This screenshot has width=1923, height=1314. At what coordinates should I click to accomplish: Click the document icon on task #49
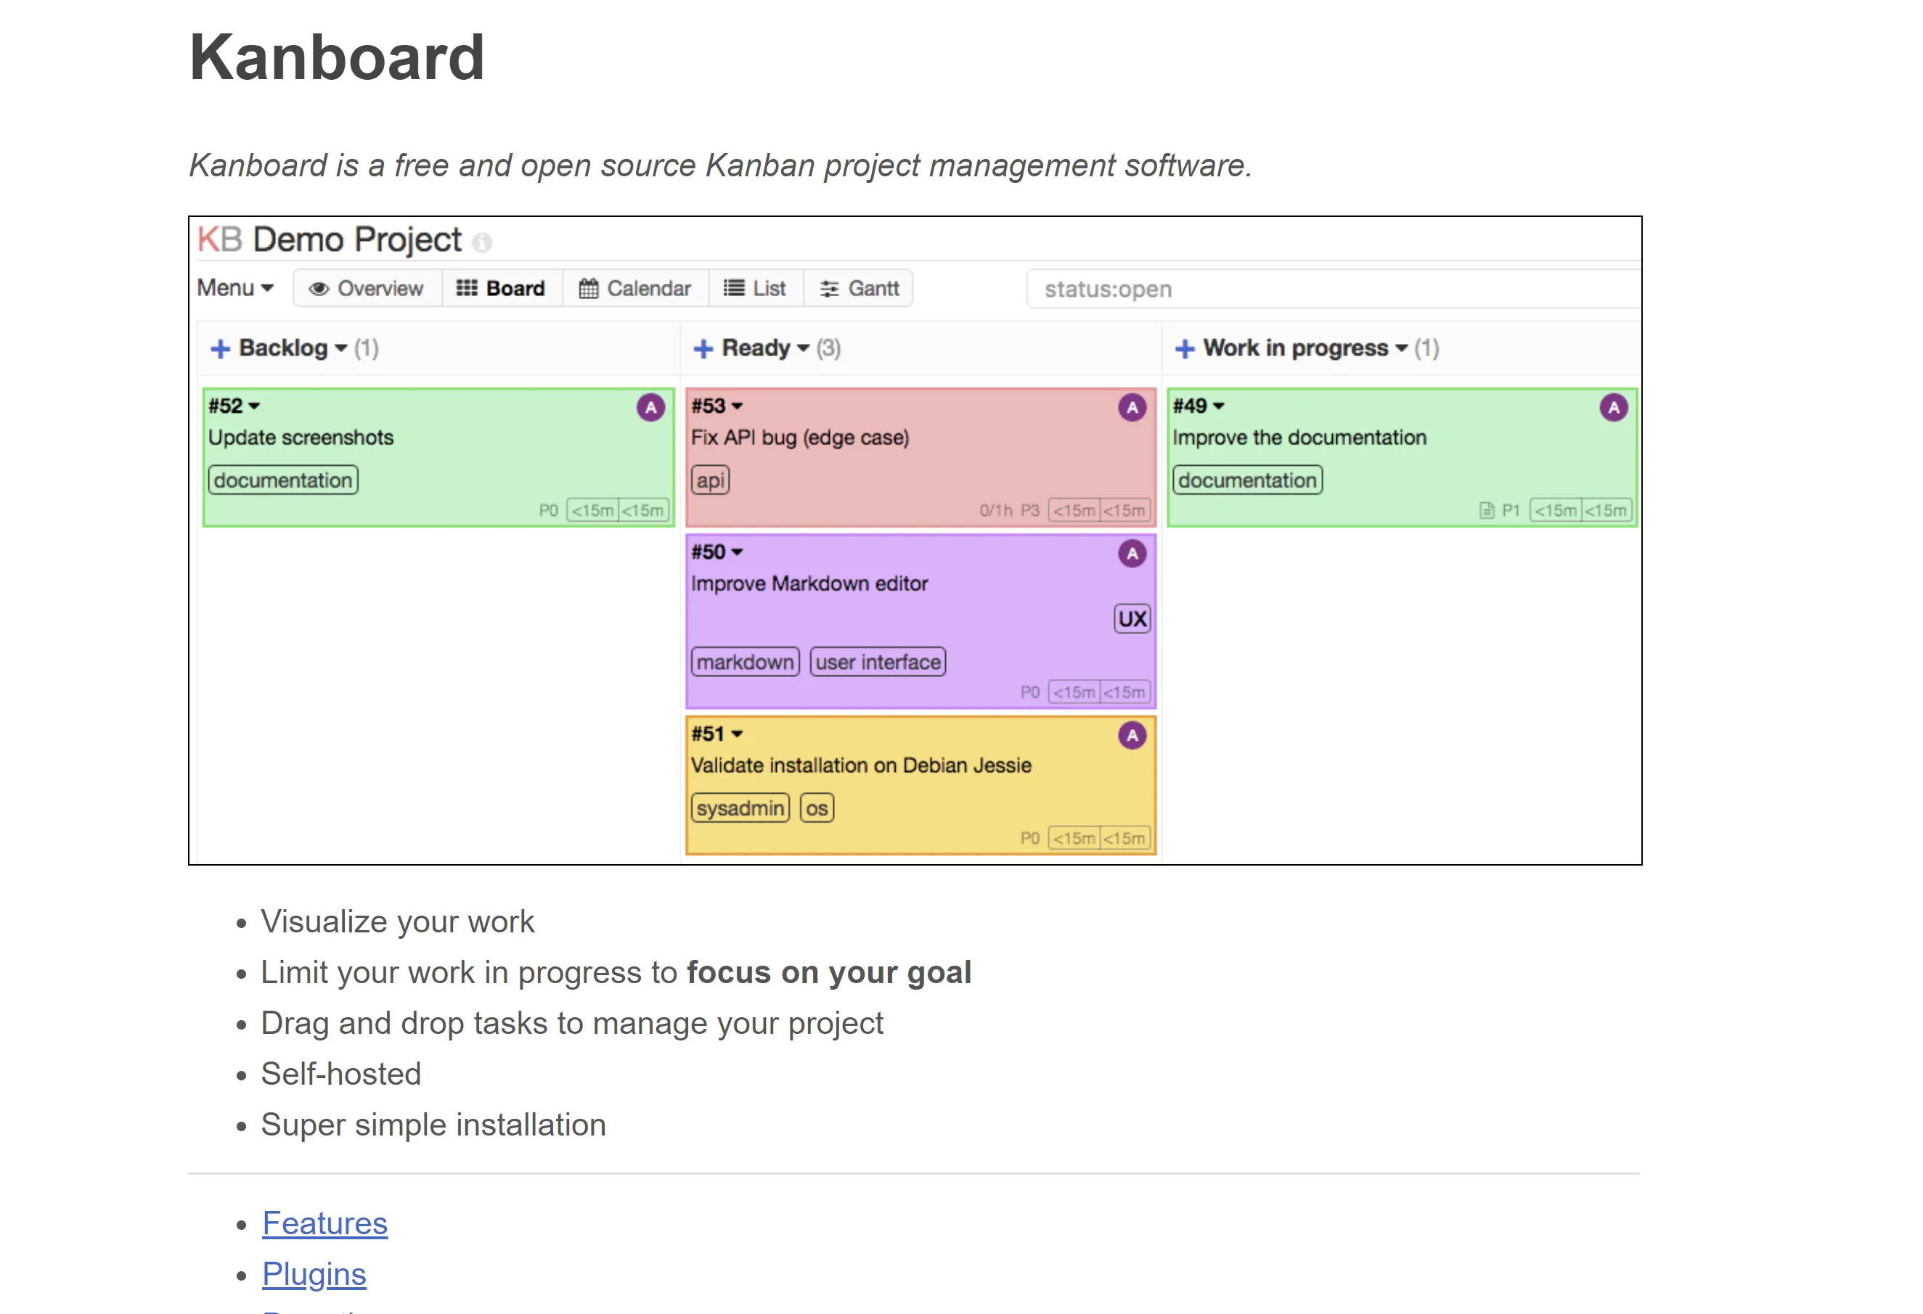[x=1486, y=511]
